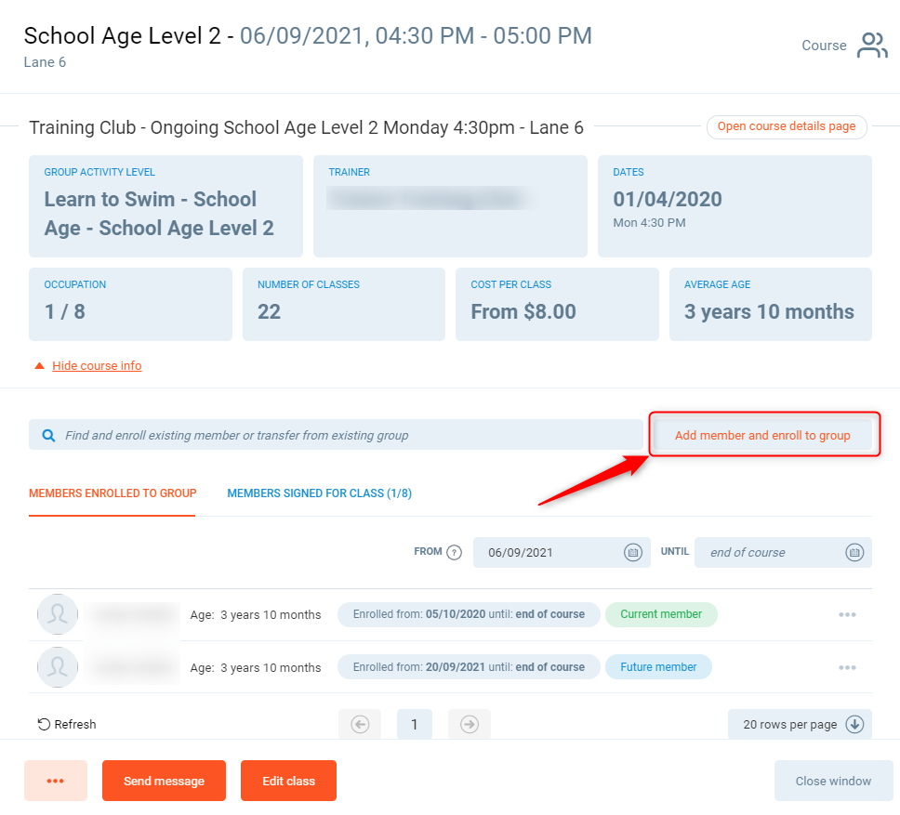Open course details page
Screen dimensions: 900x815
coord(787,126)
